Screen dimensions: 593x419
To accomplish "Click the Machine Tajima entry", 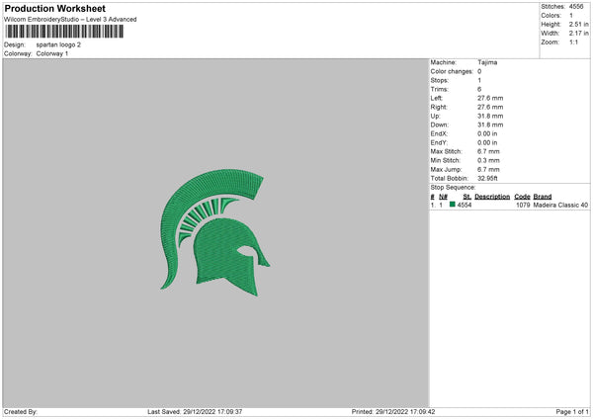I will pos(464,62).
